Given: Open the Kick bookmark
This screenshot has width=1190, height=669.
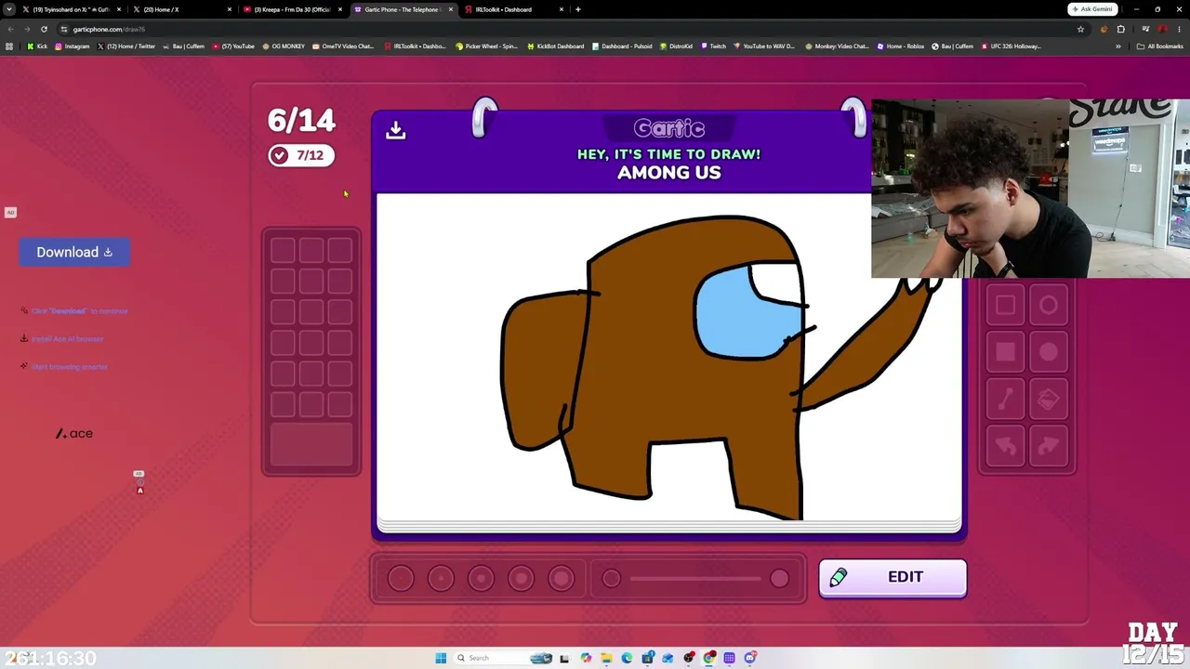Looking at the screenshot, I should [x=37, y=46].
